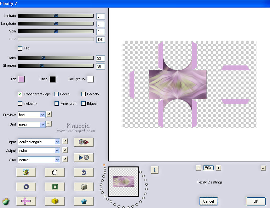Click the small source image thumbnail
270x208 pixels.
pos(124,182)
